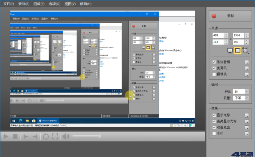This screenshot has width=255, height=157.
Task: Open settings button beside 动画点击
Action: (x=247, y=127)
